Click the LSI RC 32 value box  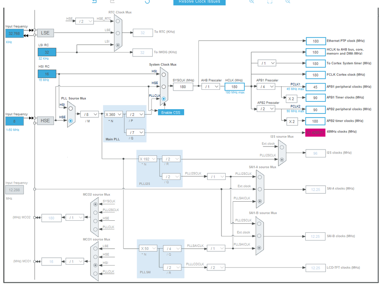click(x=47, y=52)
